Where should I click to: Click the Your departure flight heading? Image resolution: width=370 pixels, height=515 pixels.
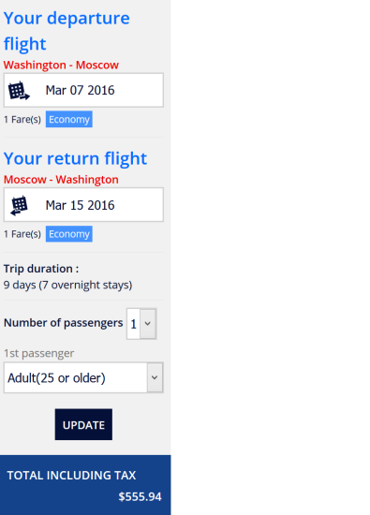point(67,31)
